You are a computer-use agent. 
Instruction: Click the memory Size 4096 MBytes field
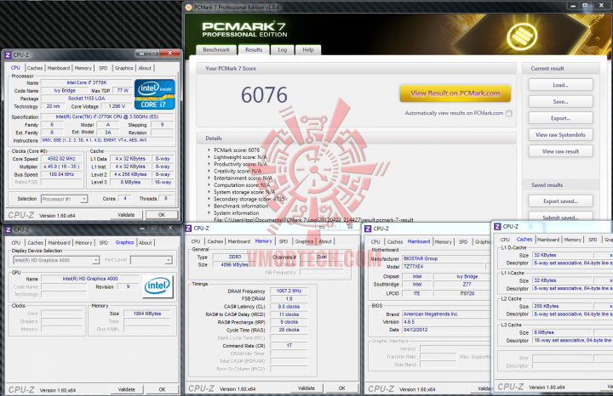(235, 264)
